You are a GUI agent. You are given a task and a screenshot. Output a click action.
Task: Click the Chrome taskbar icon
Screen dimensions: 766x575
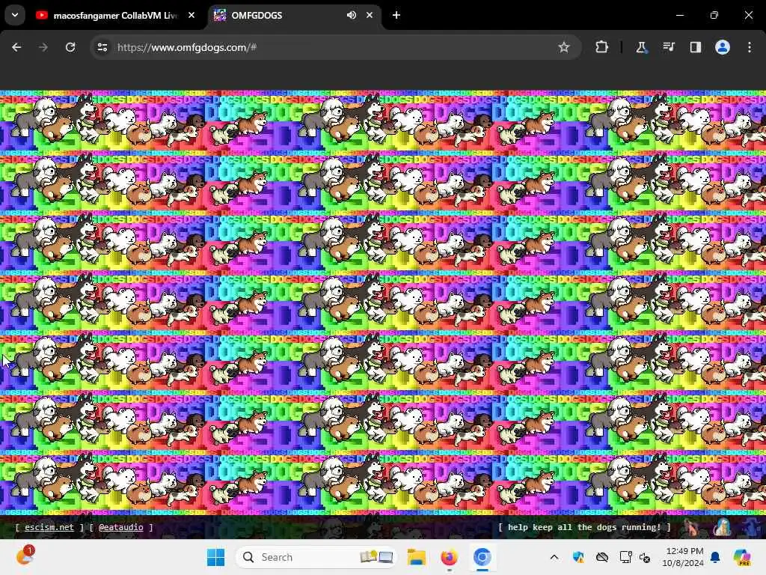pos(482,557)
